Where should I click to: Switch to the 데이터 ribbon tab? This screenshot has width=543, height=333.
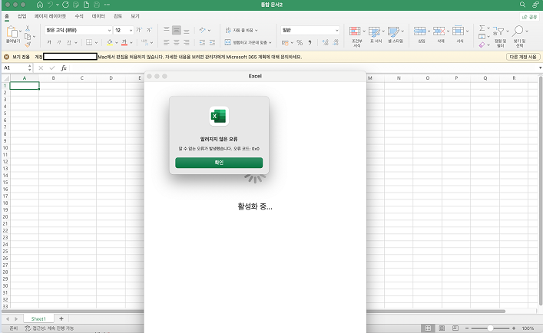coord(98,16)
